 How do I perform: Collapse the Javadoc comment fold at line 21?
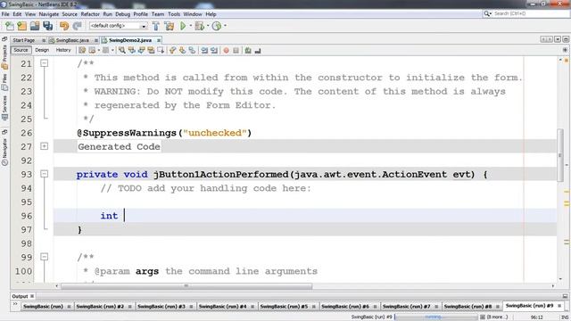pos(44,63)
